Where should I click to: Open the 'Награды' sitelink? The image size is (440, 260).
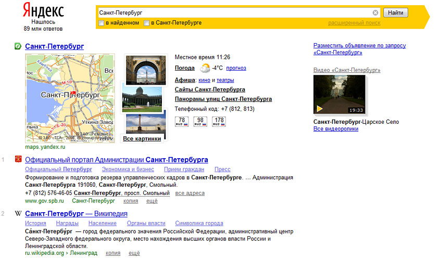click(67, 223)
